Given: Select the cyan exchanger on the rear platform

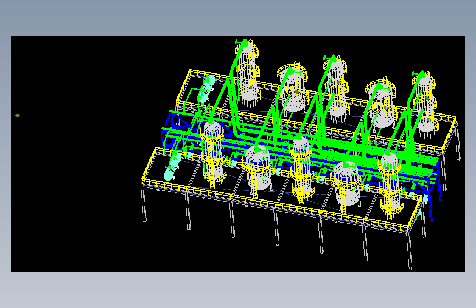Looking at the screenshot, I should click(206, 89).
